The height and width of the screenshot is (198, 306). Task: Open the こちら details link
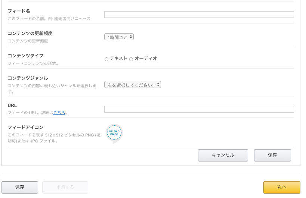59,113
